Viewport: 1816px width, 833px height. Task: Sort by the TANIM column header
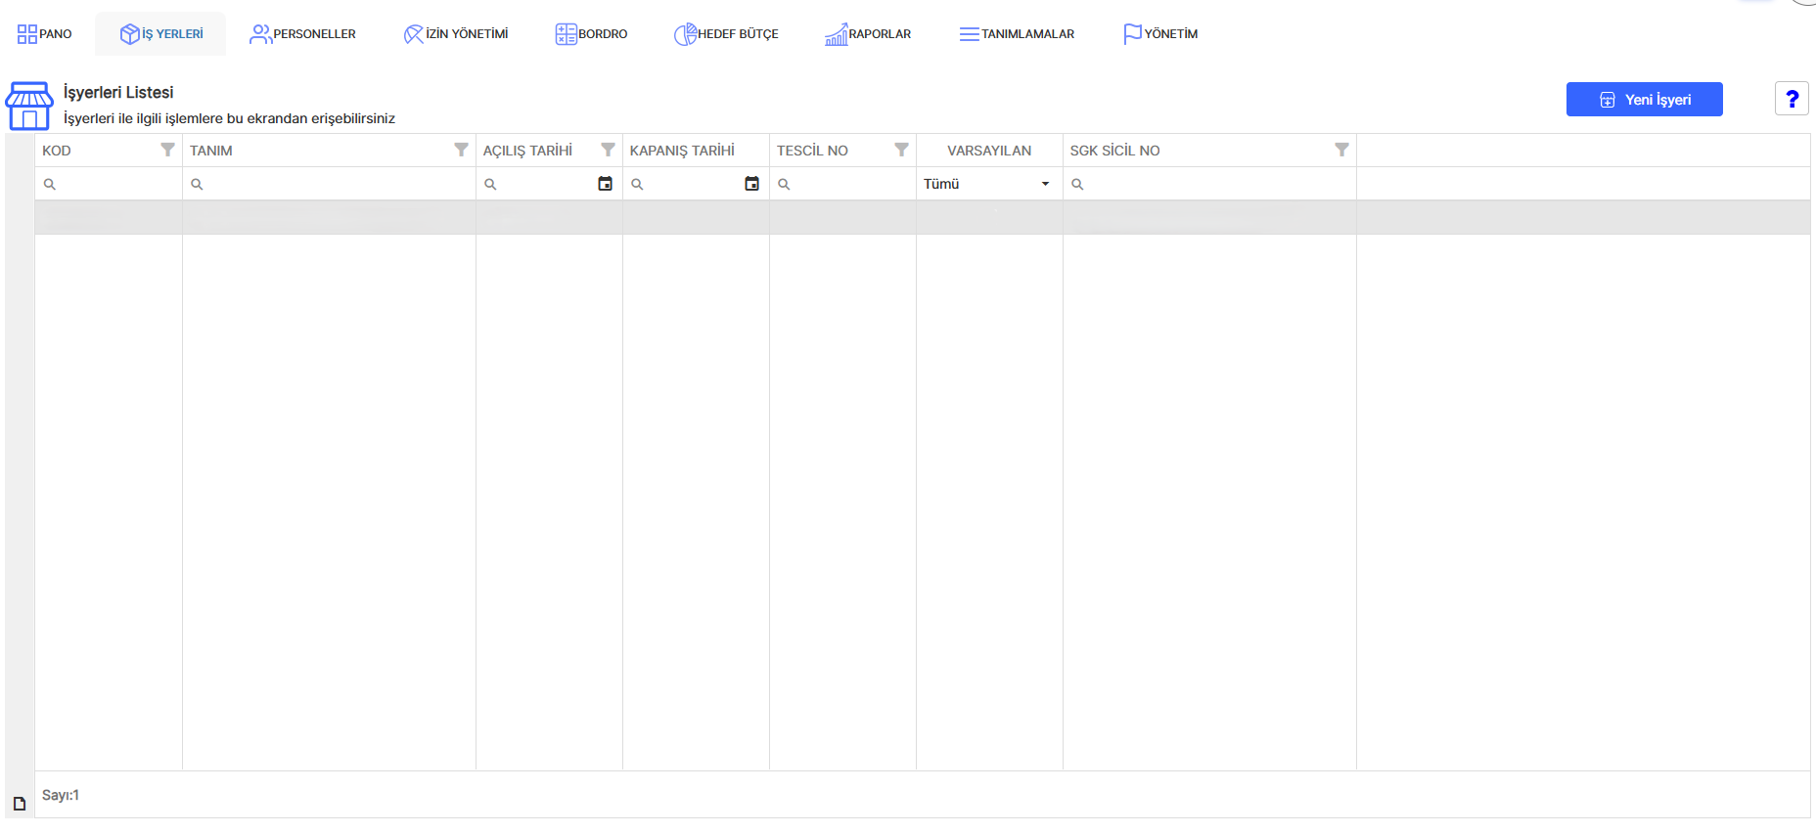pos(211,151)
